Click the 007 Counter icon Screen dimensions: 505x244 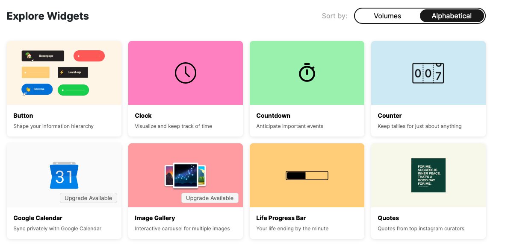pyautogui.click(x=428, y=73)
